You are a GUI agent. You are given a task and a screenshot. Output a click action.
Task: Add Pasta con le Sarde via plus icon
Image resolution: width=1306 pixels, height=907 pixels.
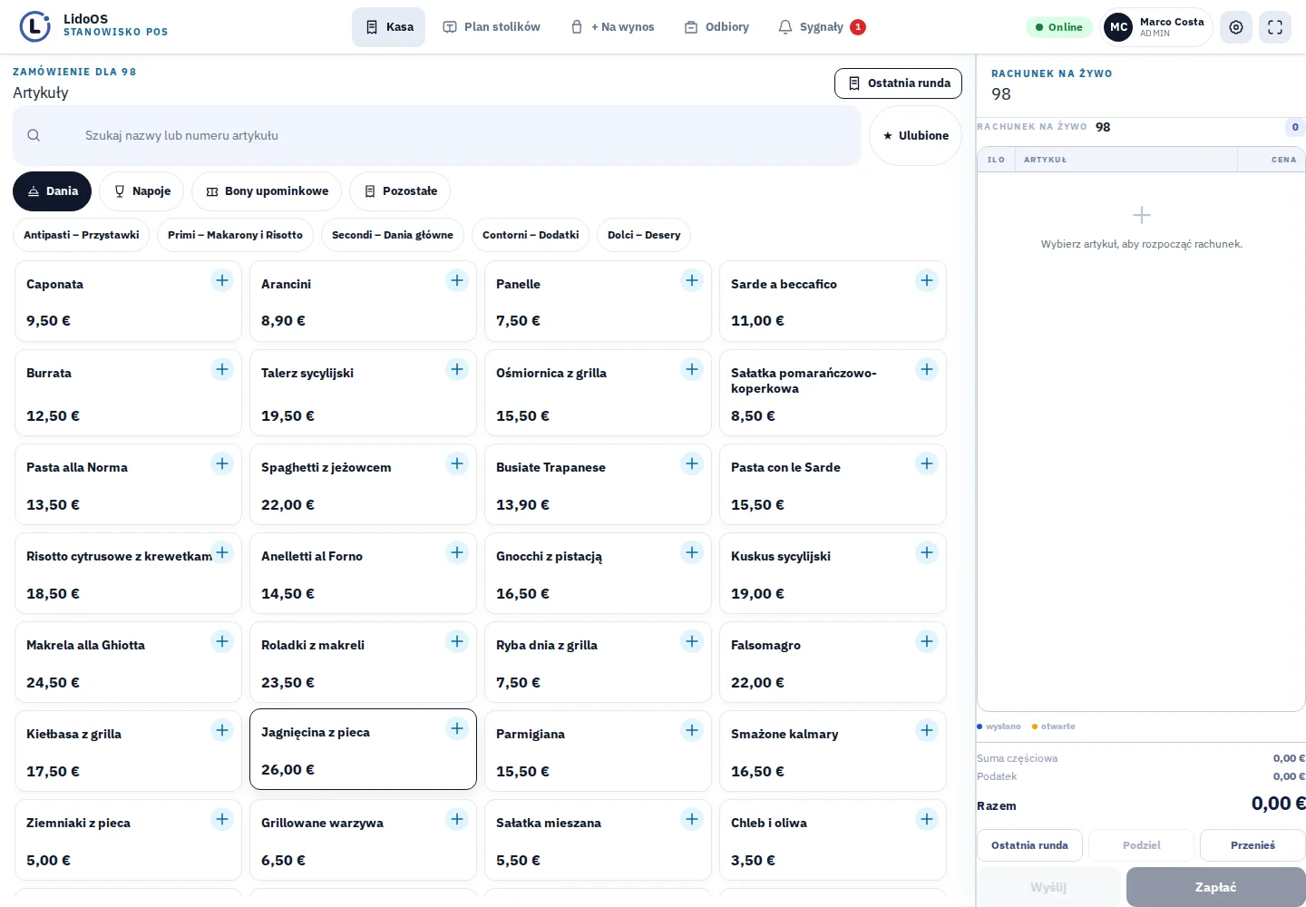(x=927, y=463)
